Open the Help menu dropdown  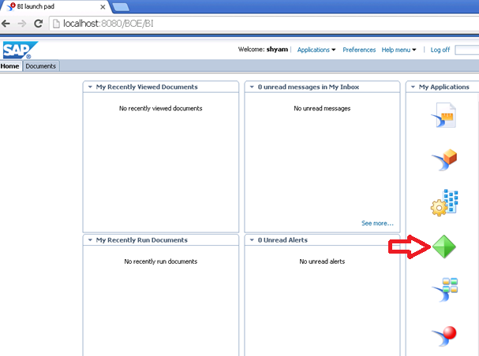point(399,50)
